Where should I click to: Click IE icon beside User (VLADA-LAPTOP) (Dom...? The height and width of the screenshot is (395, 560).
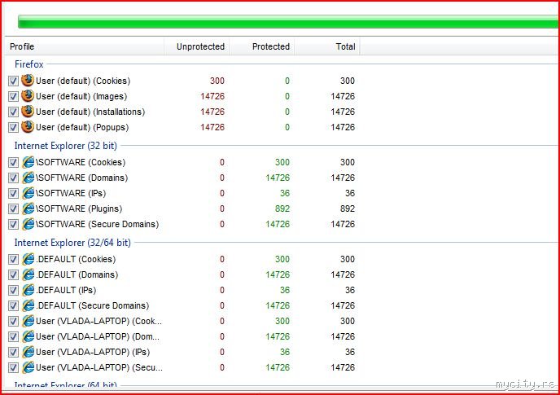click(28, 336)
